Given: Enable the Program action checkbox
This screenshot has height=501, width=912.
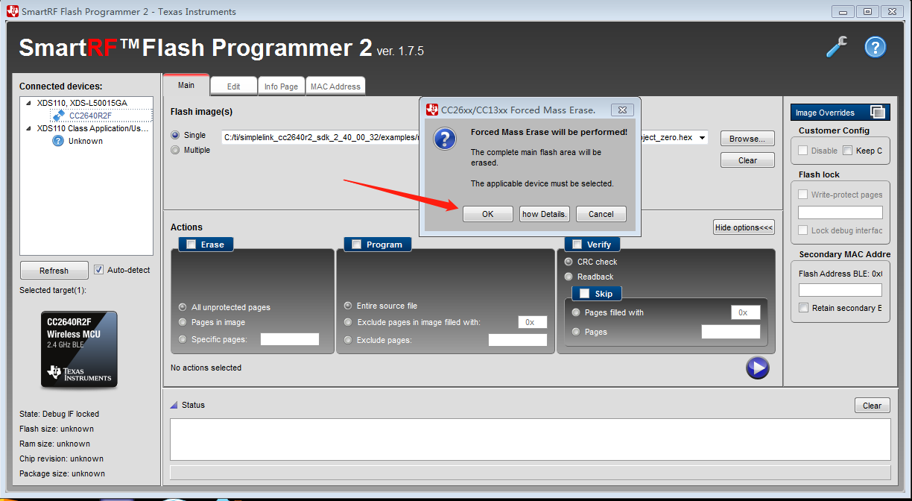Looking at the screenshot, I should (x=356, y=244).
